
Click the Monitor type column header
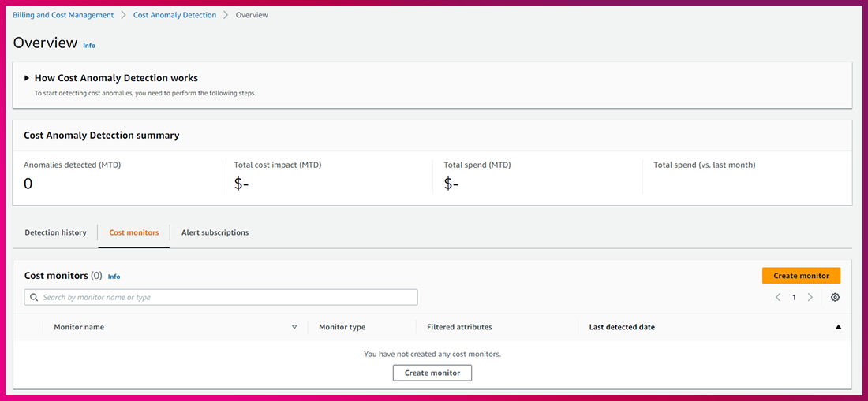pos(342,327)
